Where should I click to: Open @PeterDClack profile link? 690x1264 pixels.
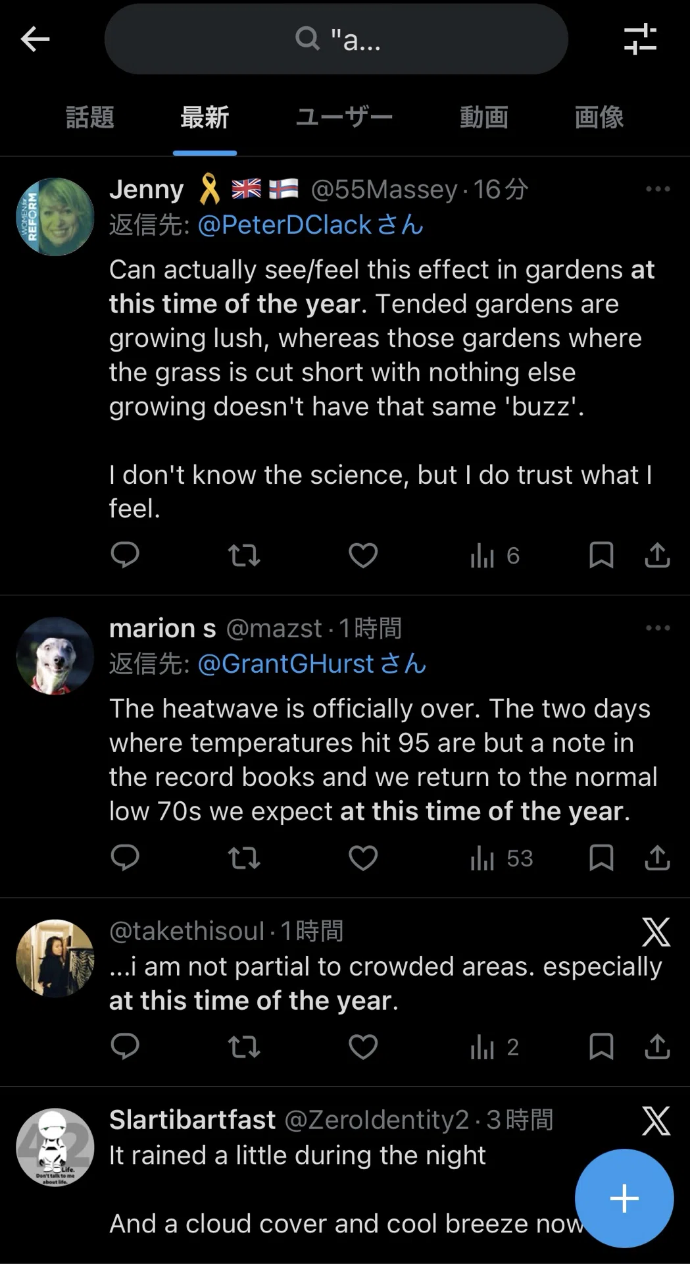(310, 225)
